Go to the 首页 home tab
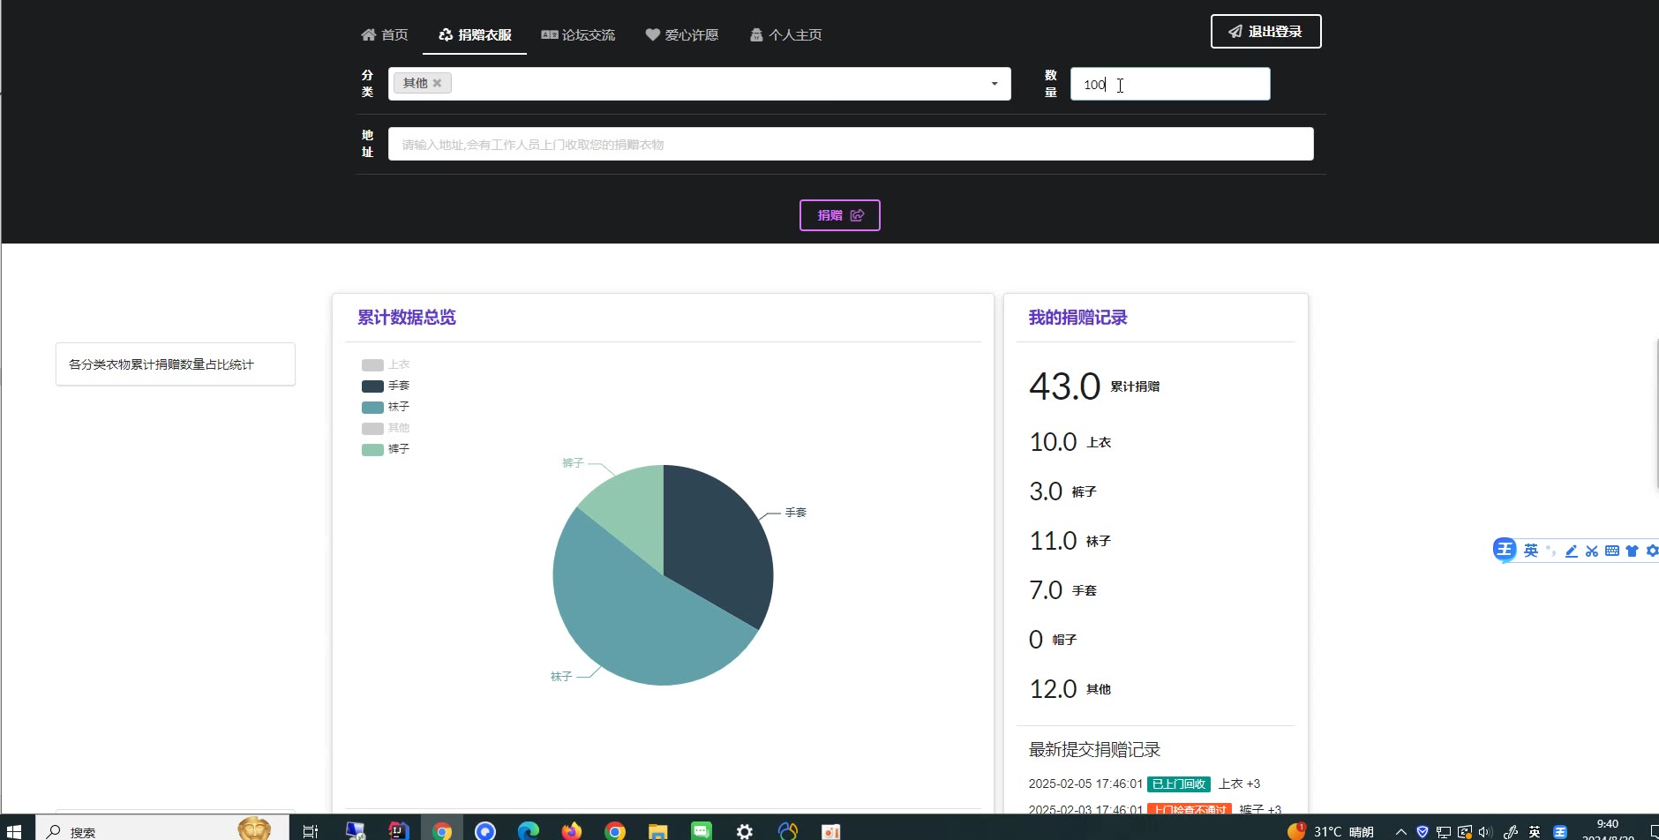This screenshot has height=840, width=1659. [385, 34]
